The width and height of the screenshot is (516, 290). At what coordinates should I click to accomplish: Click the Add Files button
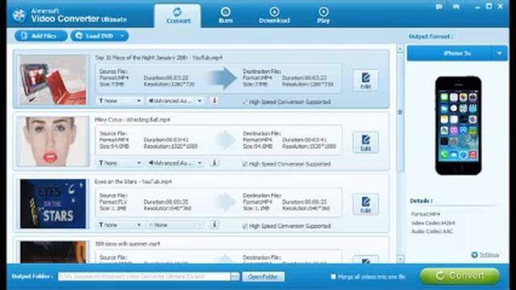(x=41, y=35)
